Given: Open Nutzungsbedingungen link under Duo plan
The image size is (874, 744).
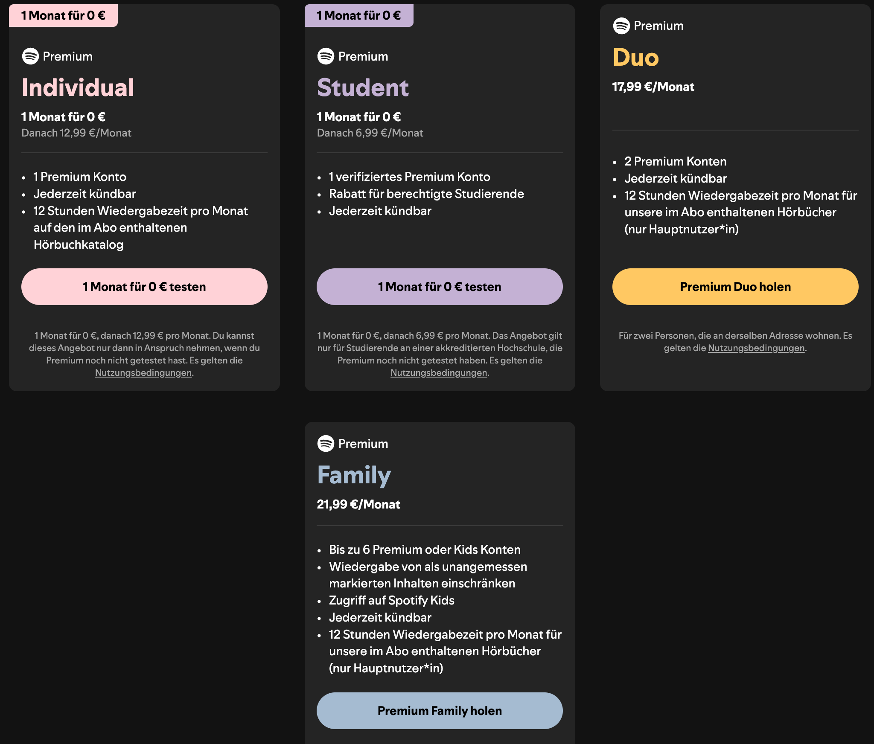Looking at the screenshot, I should pyautogui.click(x=756, y=348).
